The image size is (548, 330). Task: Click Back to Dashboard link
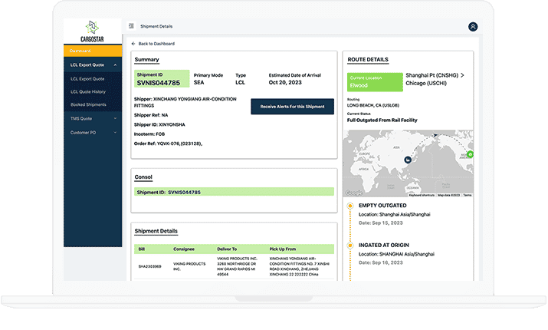click(156, 44)
